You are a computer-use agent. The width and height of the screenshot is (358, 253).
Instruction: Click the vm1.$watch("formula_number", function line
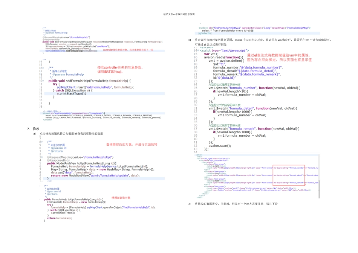pyautogui.click(x=254, y=88)
